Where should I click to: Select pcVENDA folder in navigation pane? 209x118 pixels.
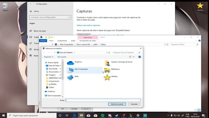[53, 84]
